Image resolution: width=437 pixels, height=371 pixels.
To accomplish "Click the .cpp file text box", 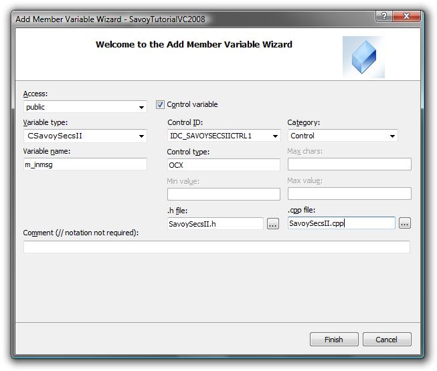I will coord(341,223).
